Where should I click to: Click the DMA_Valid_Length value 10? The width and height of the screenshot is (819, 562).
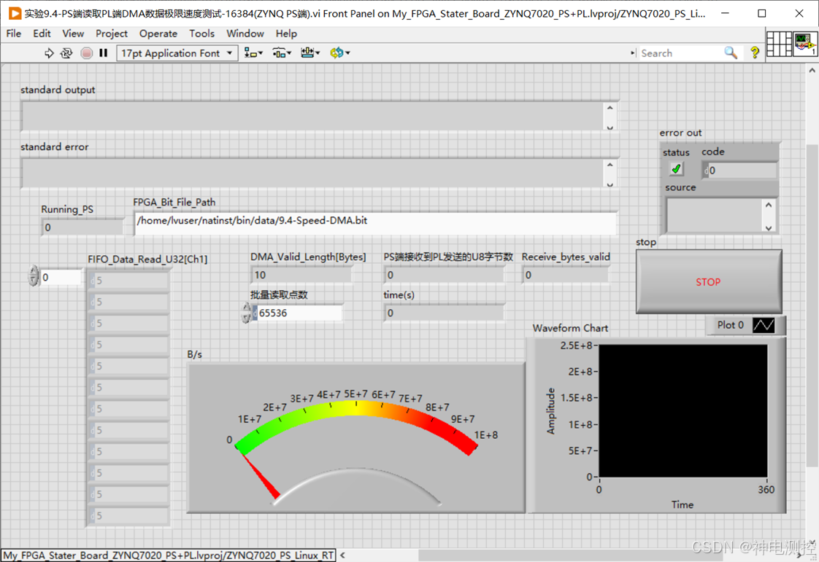pos(301,275)
